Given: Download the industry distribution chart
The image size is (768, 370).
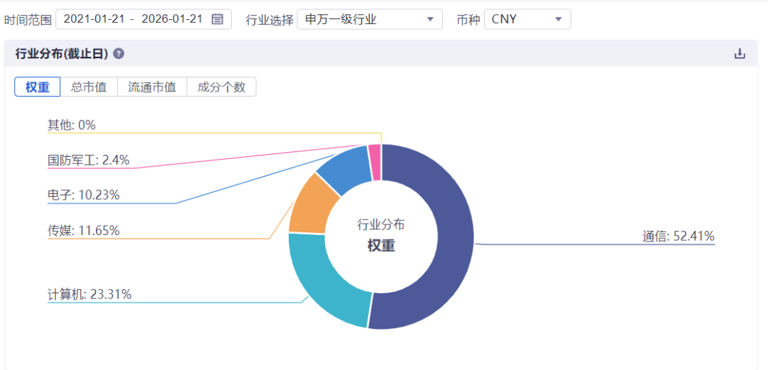Looking at the screenshot, I should (x=740, y=54).
